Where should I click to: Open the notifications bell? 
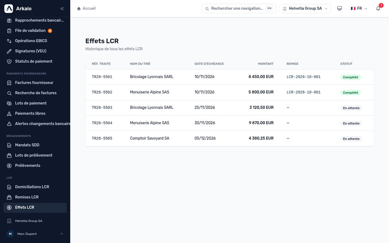click(x=378, y=9)
